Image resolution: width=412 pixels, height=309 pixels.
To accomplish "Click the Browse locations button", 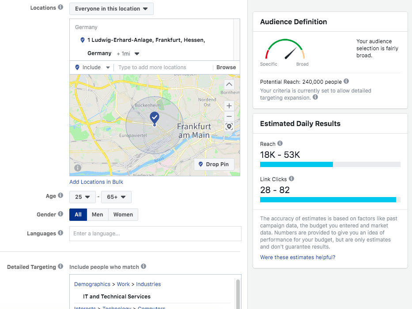I will point(226,67).
